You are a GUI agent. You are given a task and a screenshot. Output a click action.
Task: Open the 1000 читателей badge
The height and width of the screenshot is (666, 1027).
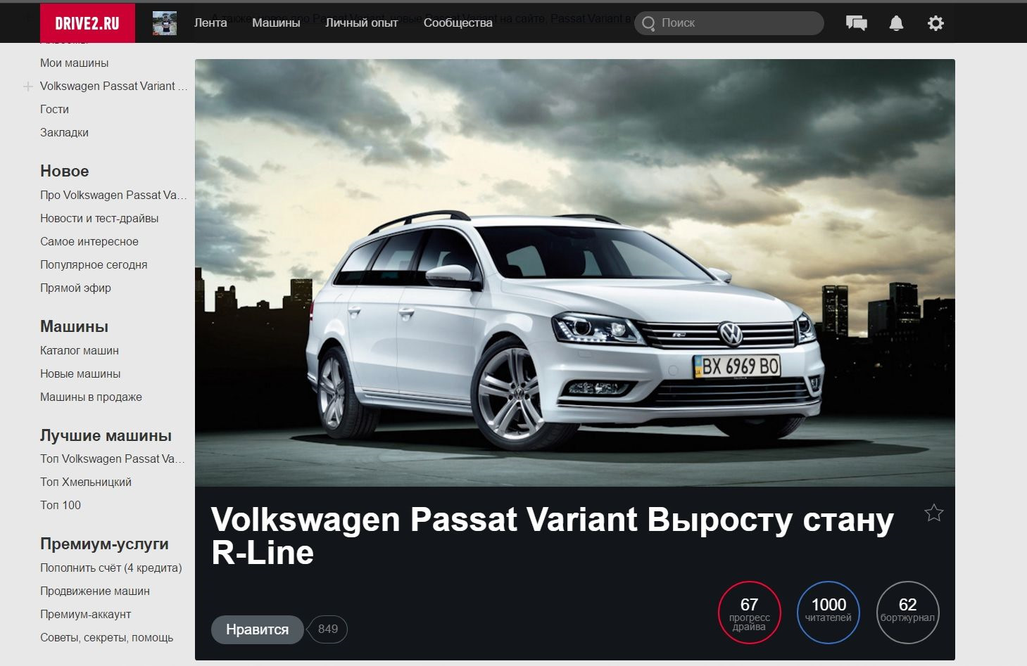[x=828, y=613]
